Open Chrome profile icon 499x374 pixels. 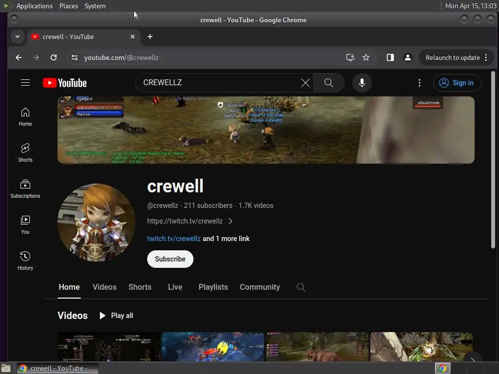(408, 57)
